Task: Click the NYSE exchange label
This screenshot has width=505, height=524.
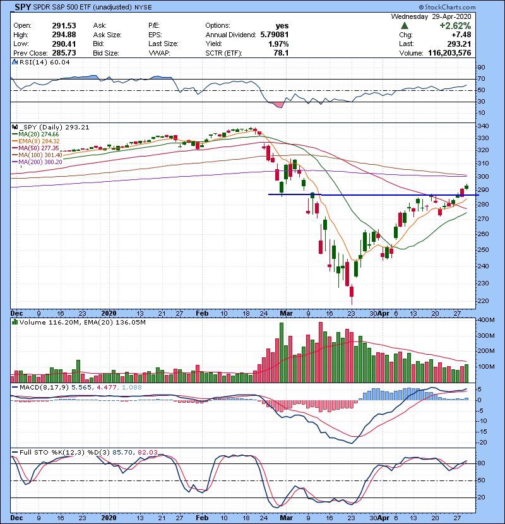Action: tap(143, 8)
